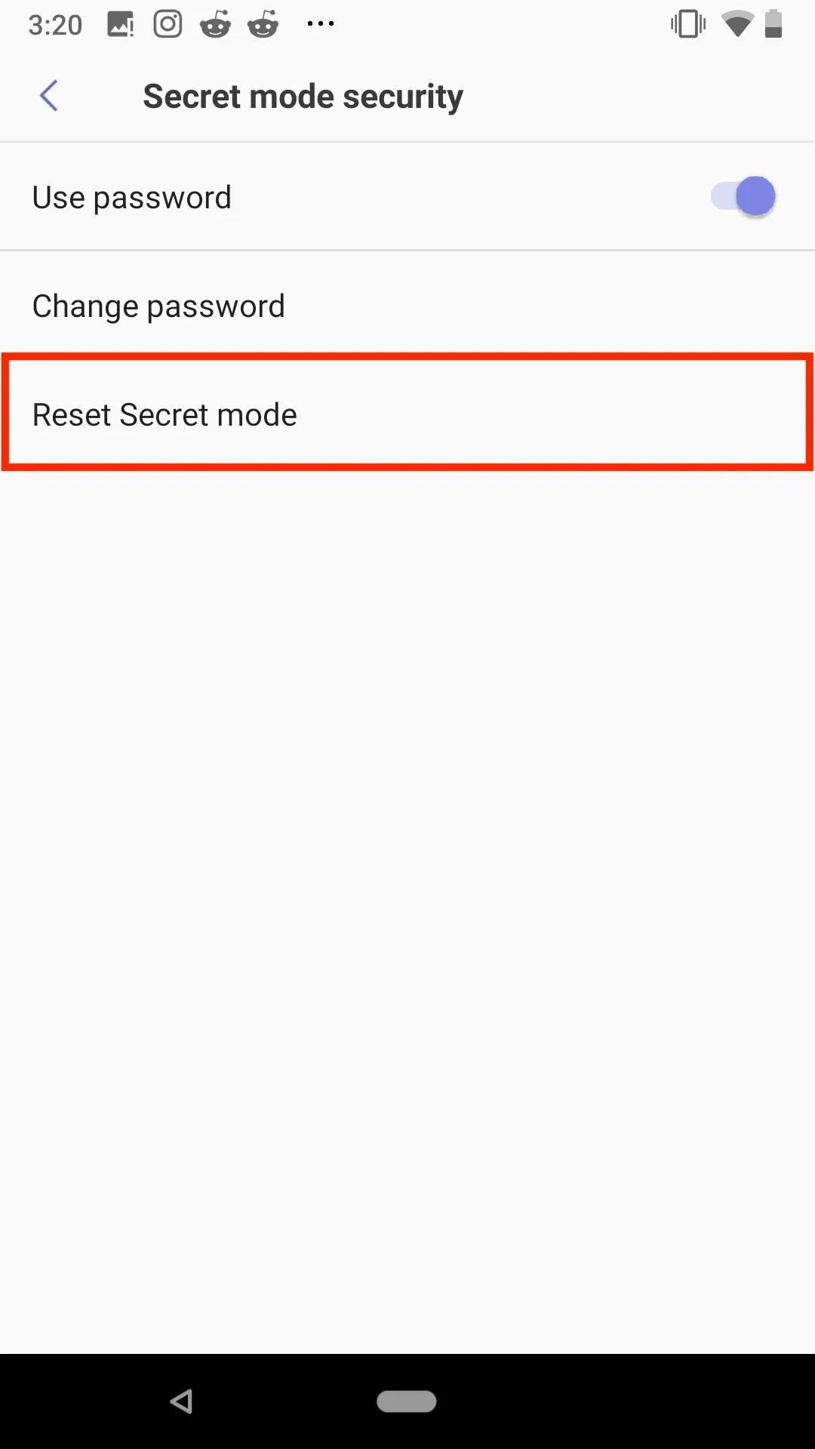Tap the first Reddit notification icon
Screen dimensions: 815x1449
215,24
